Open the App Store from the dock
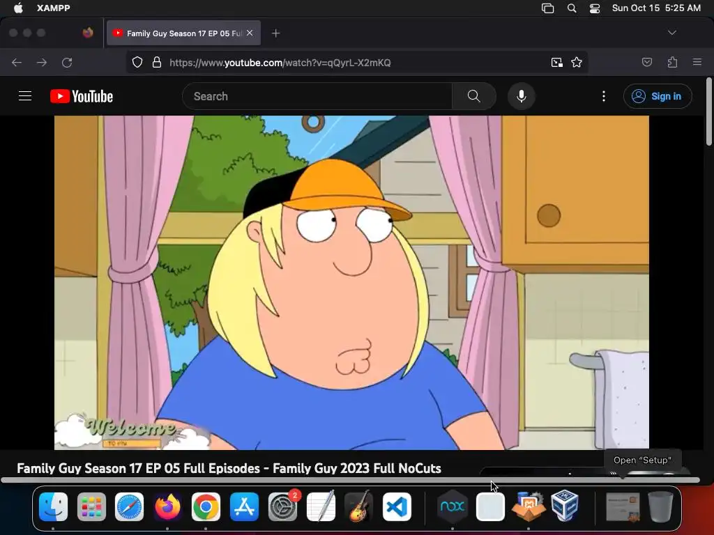 pyautogui.click(x=244, y=506)
